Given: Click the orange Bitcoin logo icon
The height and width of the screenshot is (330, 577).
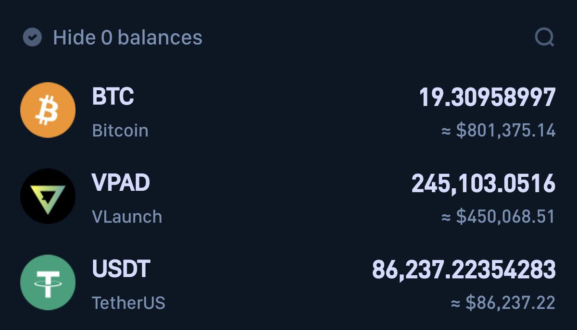Looking at the screenshot, I should (48, 110).
